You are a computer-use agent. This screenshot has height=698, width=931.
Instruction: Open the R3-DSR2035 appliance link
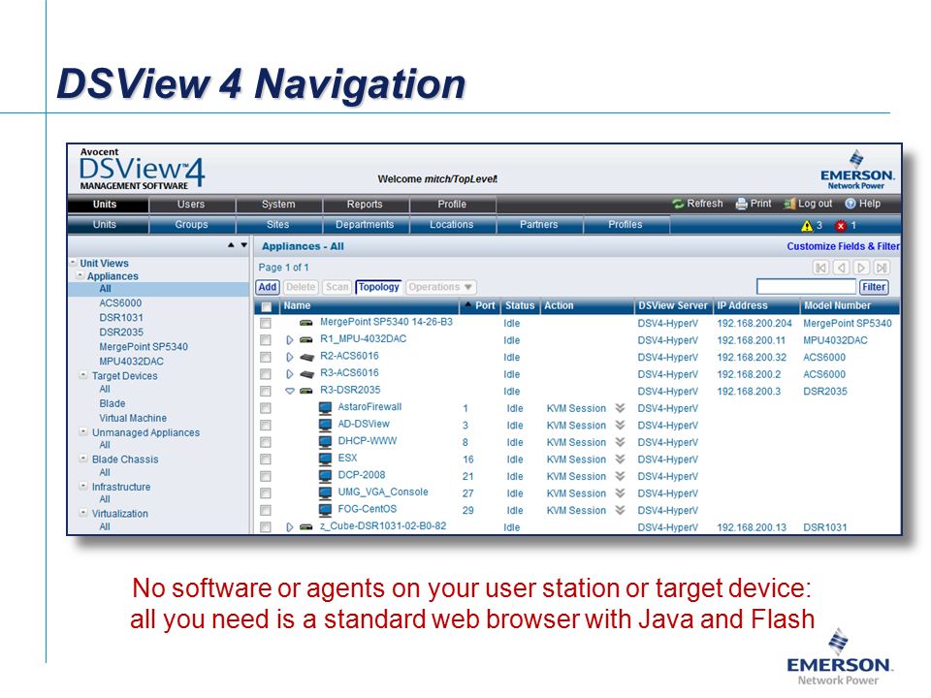coord(350,390)
